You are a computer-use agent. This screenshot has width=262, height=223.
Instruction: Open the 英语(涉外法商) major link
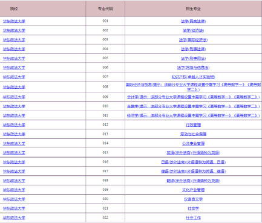[193, 153]
